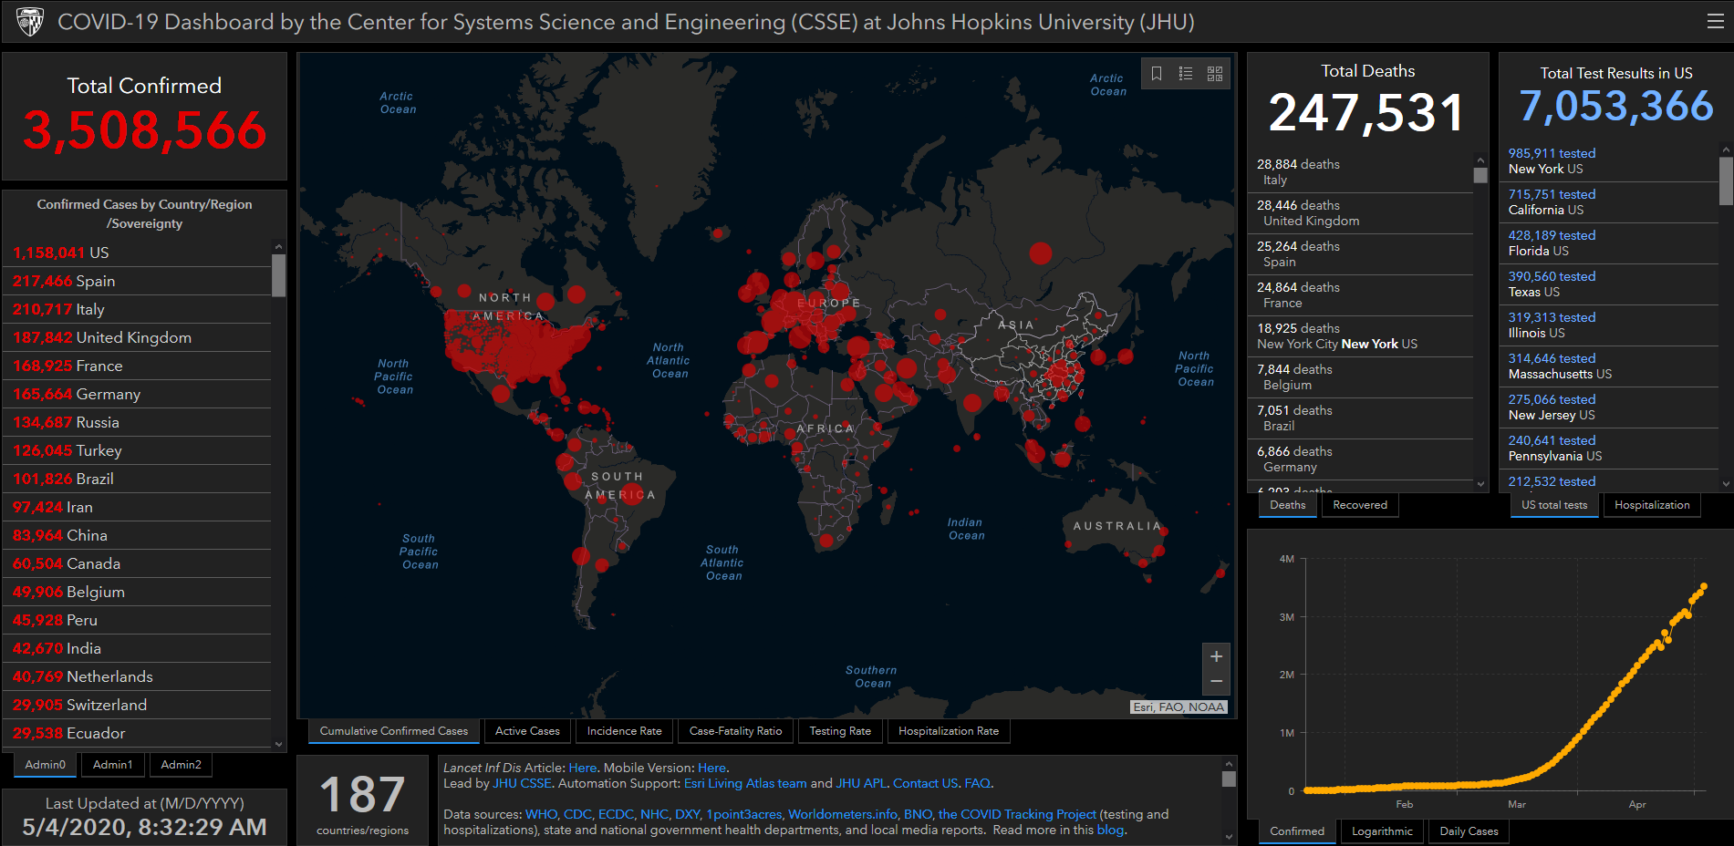Select the Active Cases map tab
Screen dimensions: 1734x846
527,731
